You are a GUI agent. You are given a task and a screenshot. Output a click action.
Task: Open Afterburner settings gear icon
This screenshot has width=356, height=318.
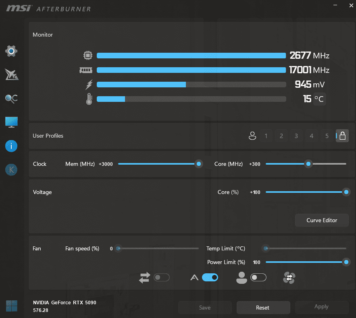pyautogui.click(x=11, y=51)
